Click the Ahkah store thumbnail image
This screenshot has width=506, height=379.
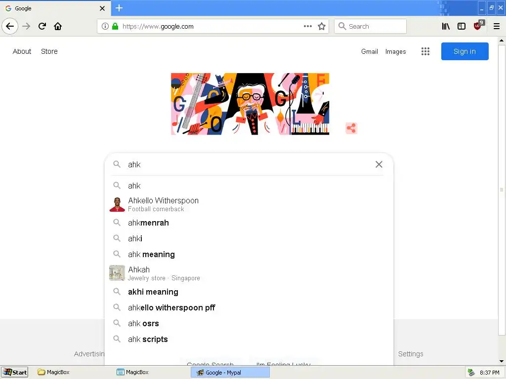(x=117, y=273)
